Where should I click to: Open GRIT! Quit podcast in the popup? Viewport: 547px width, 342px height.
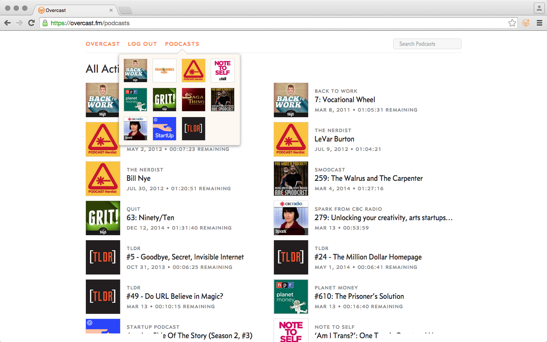(x=165, y=100)
